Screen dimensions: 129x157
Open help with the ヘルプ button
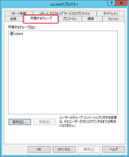(x=114, y=149)
